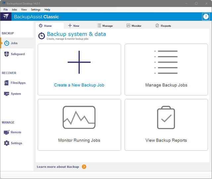Click the View Backup Reports clipboard icon

[x=166, y=117]
